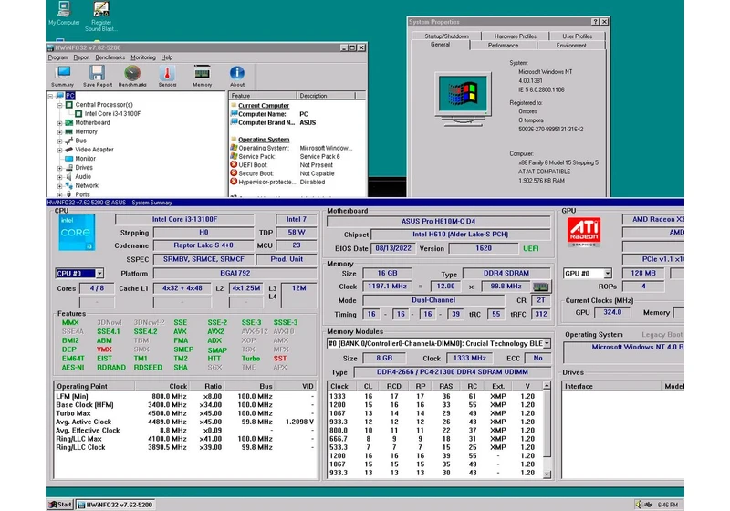730x511 pixels.
Task: Click the Windows NT monitor logo in System Properties
Action: (464, 99)
